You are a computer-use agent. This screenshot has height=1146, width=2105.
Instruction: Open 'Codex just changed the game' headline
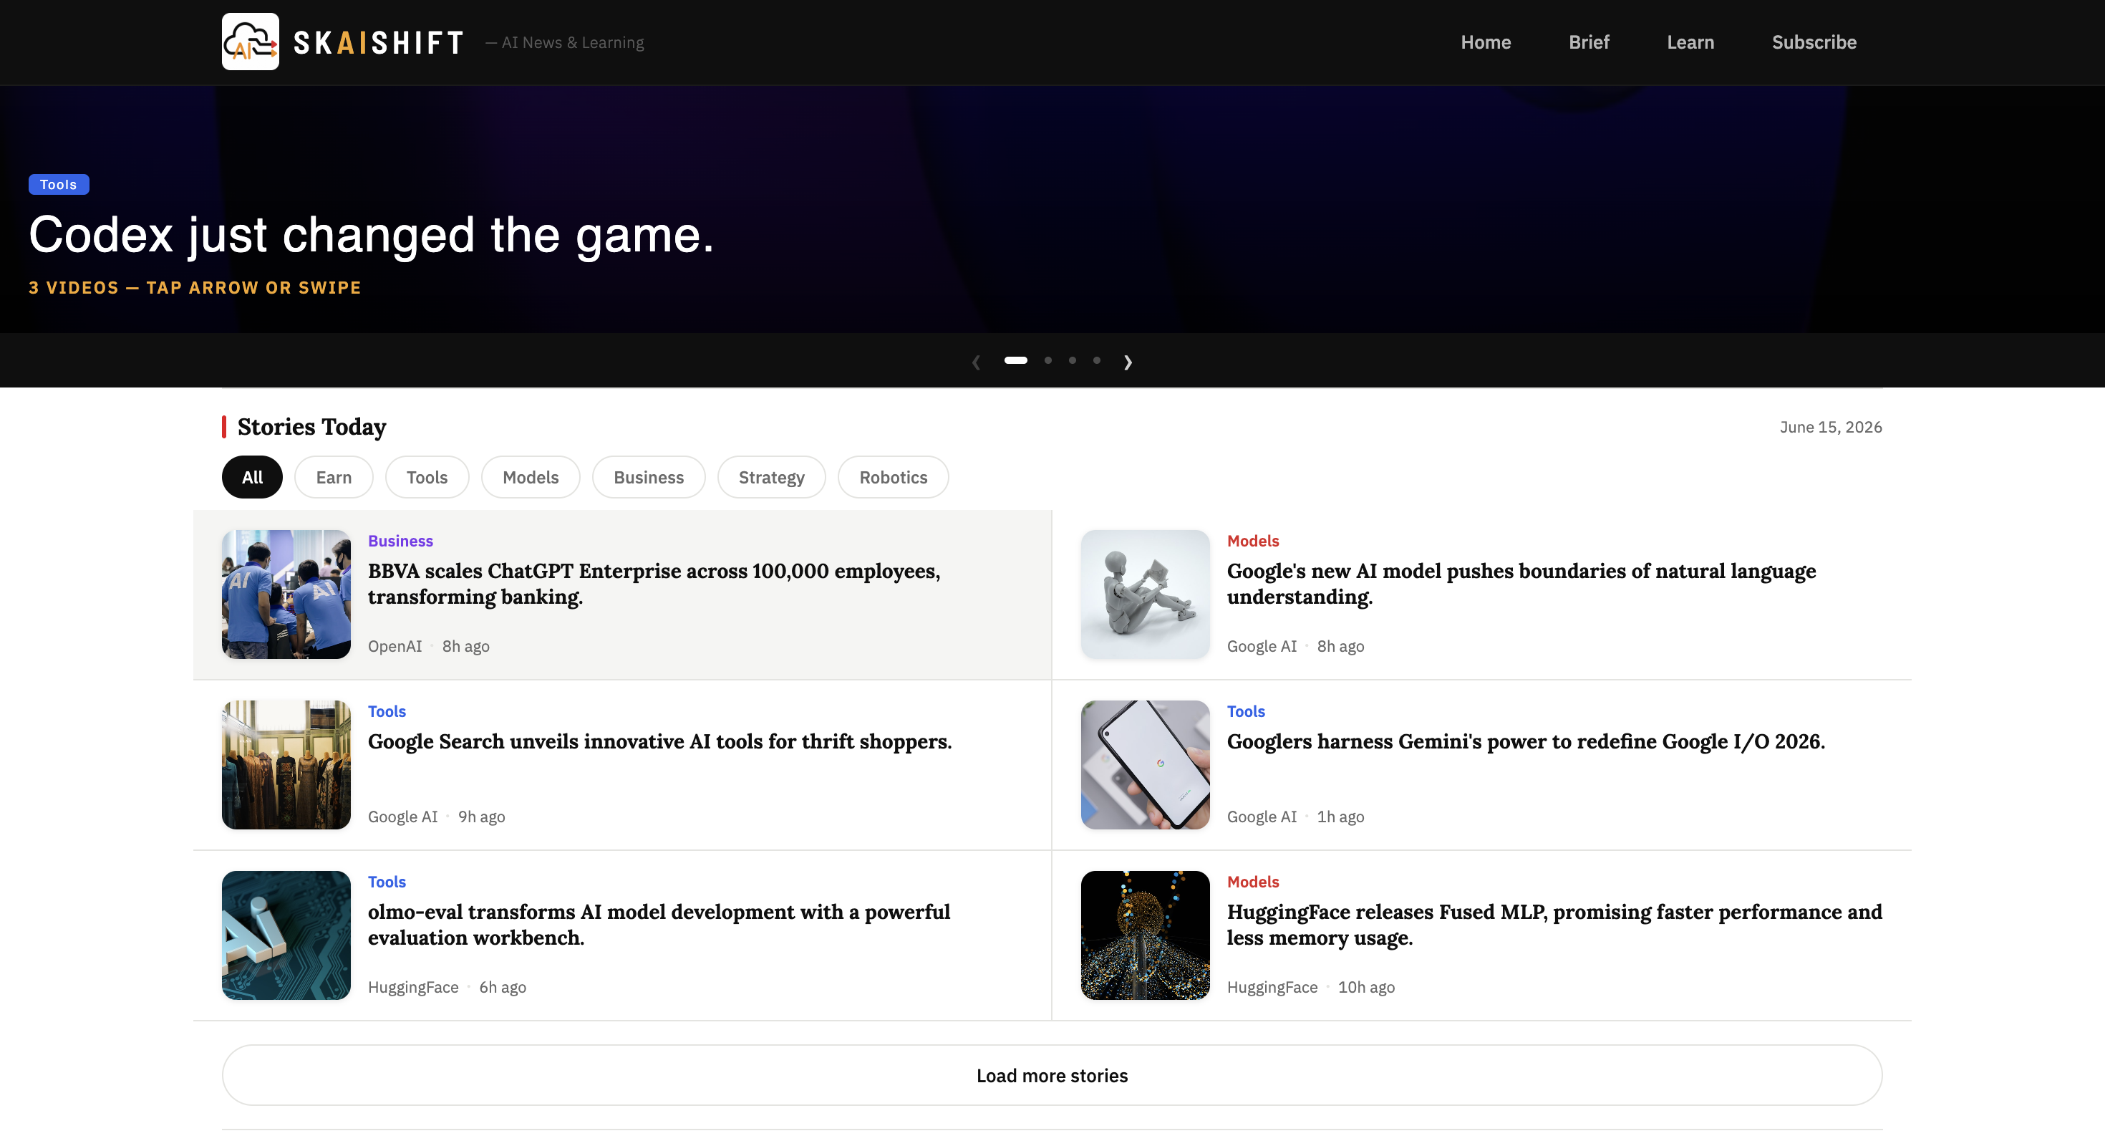click(372, 236)
